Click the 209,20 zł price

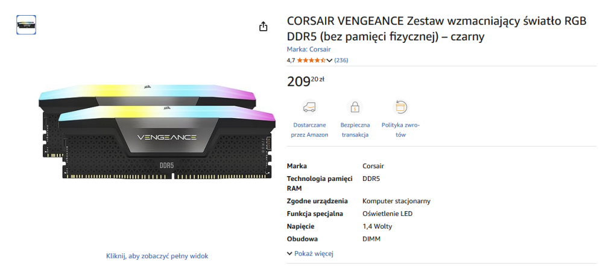306,81
